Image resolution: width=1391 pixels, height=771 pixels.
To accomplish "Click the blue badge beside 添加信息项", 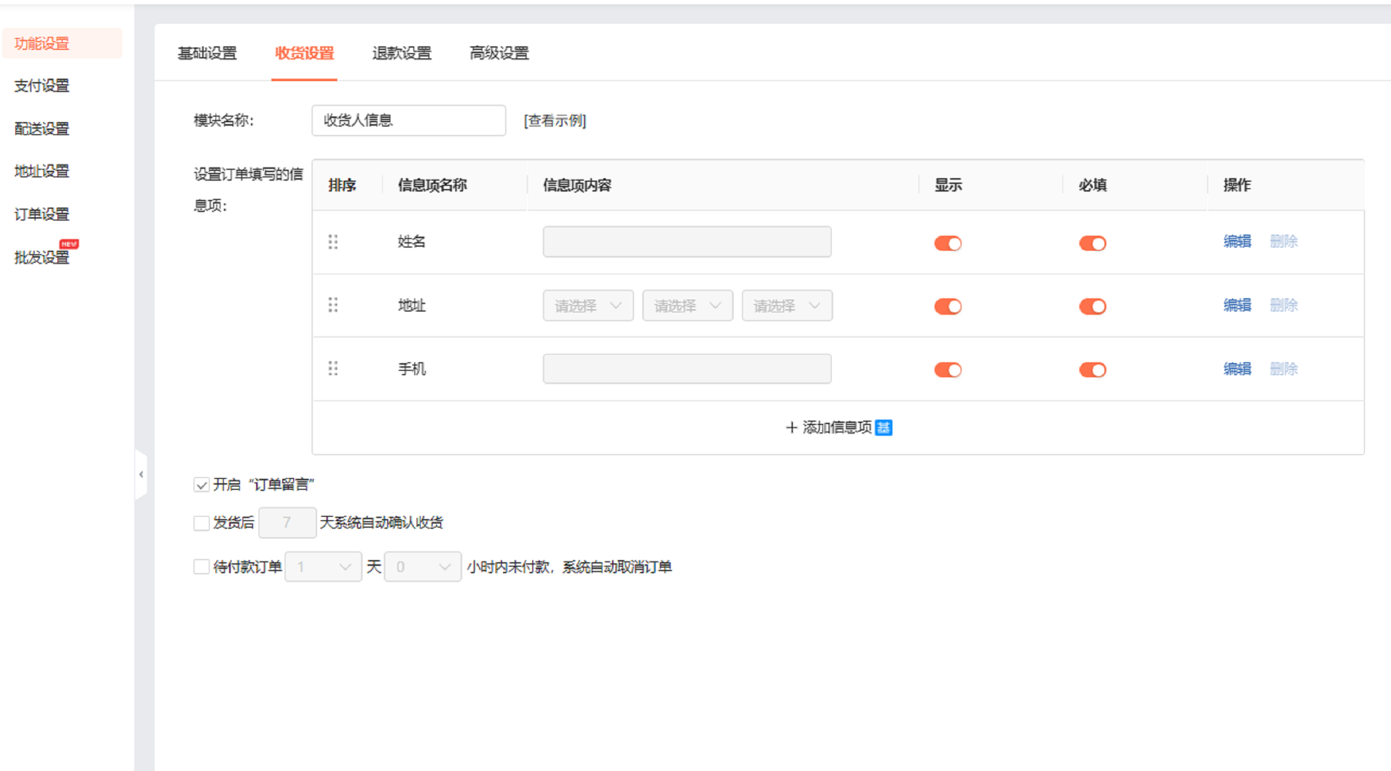I will [883, 428].
